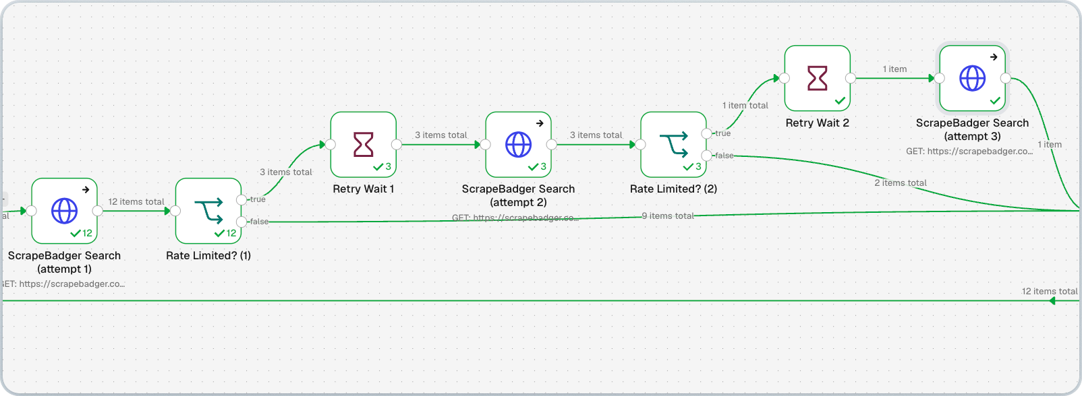1082x396 pixels.
Task: Select the Rate Limited? (2) IF node
Action: 674,145
